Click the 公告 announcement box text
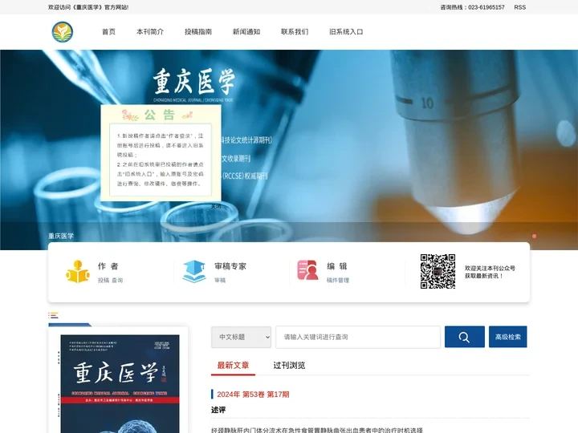Image resolution: width=578 pixels, height=433 pixels. coord(161,160)
